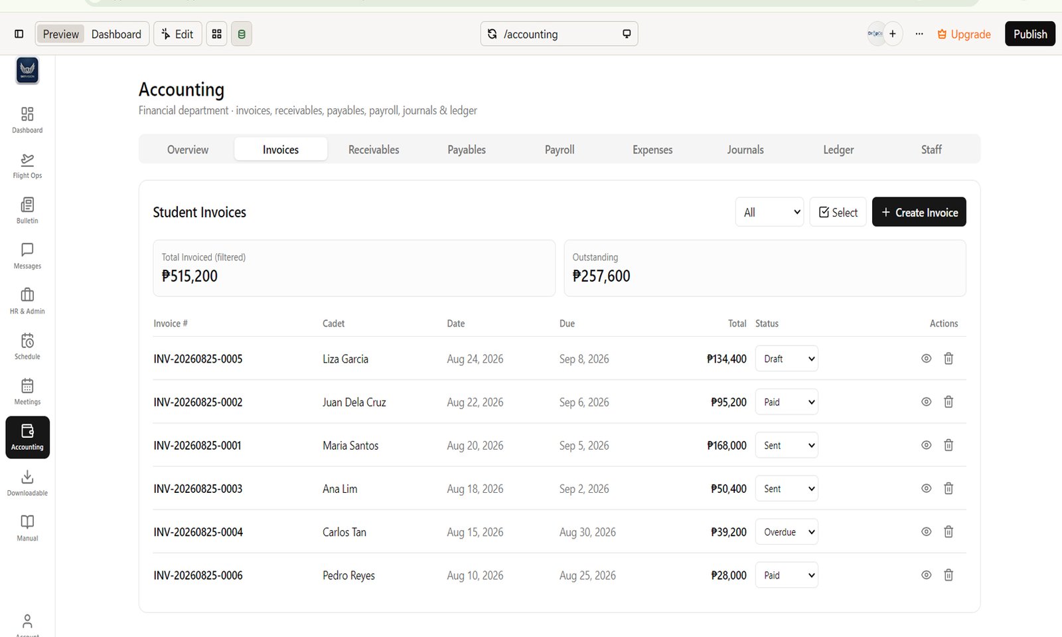View Ana Lim's invoice with eye icon
Screen dimensions: 1062x637
point(927,488)
